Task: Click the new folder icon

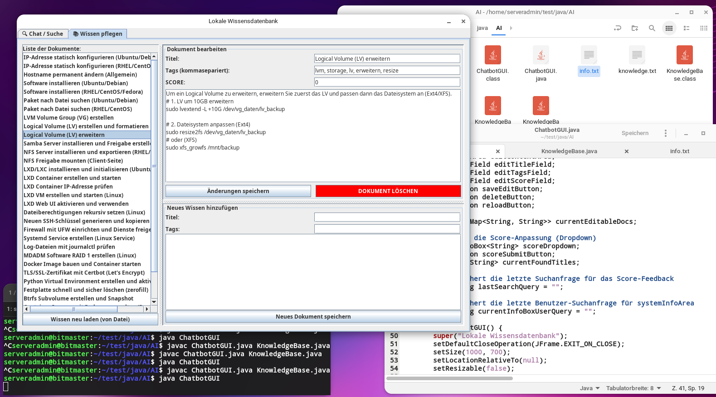Action: pyautogui.click(x=635, y=28)
